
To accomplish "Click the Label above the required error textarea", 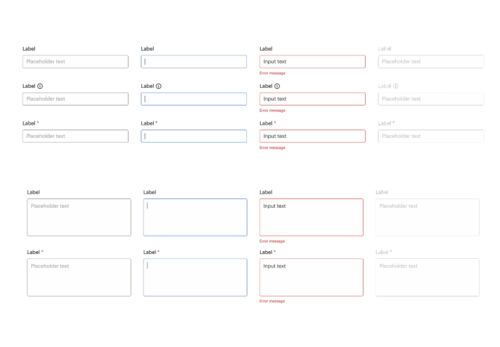I will click(266, 252).
